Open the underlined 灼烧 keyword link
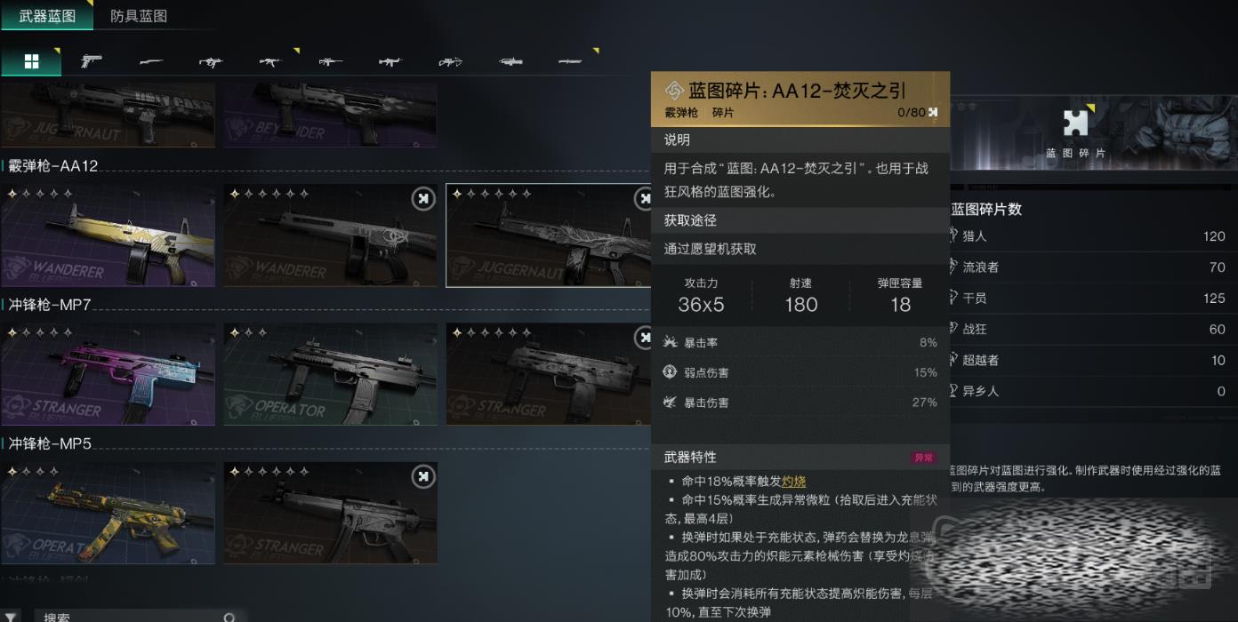1238x622 pixels. 793,481
